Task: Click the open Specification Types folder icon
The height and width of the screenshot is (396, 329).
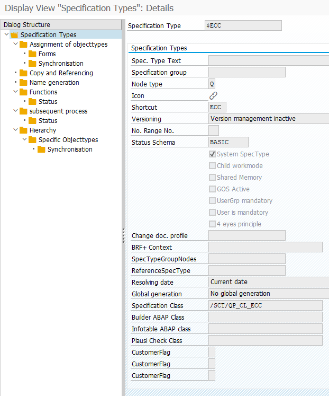Action: tap(15, 35)
